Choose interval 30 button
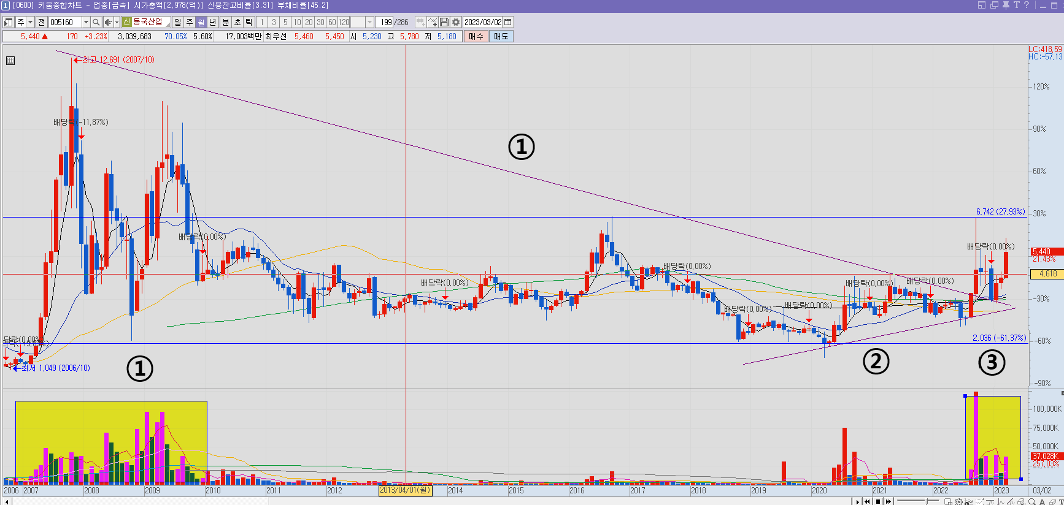The image size is (1064, 505). pos(320,22)
